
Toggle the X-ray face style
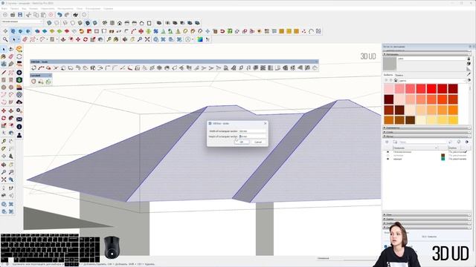[50, 23]
